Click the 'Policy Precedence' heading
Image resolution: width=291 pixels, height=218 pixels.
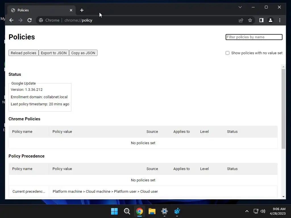click(26, 156)
